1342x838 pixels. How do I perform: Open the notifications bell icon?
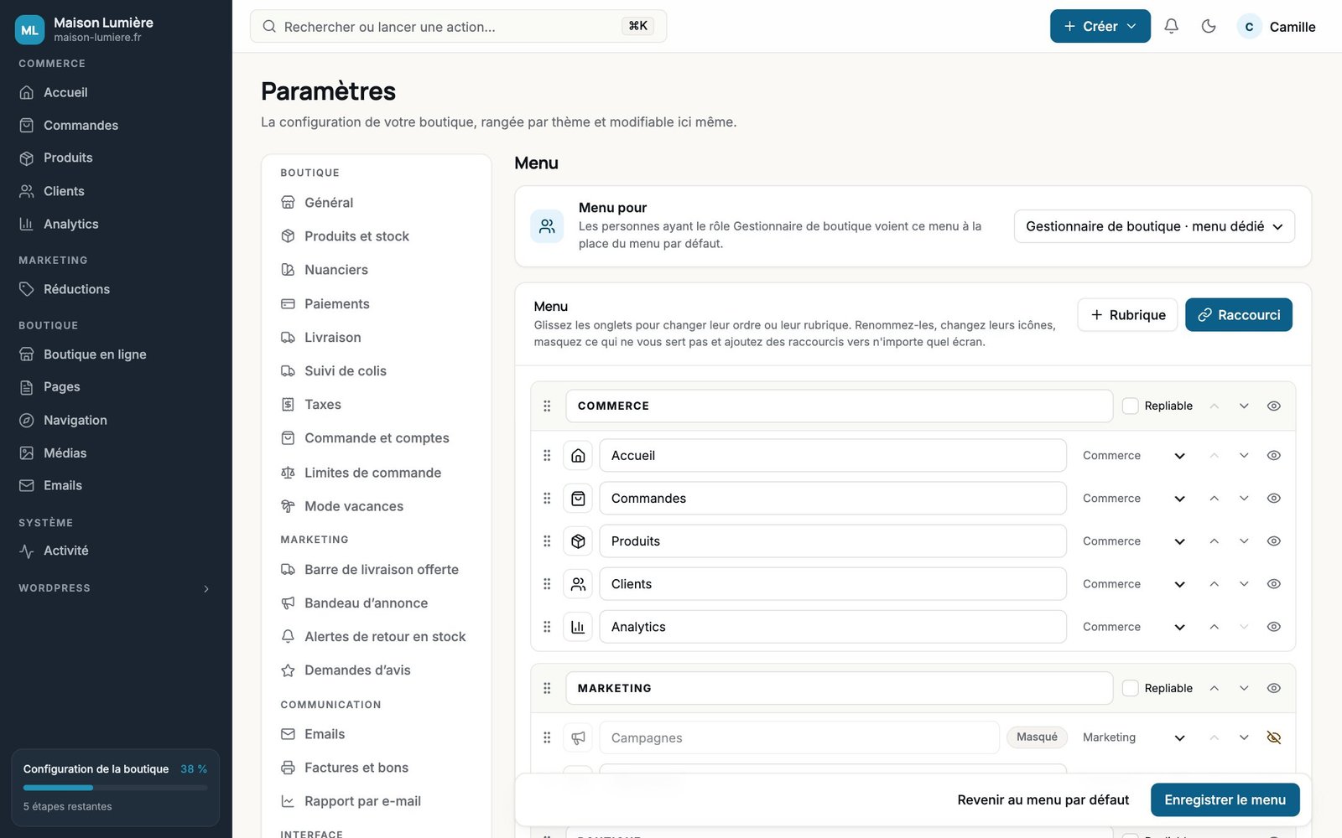1171,26
